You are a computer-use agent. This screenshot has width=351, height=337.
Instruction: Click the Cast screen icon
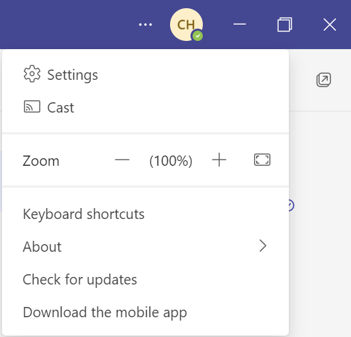(x=32, y=106)
